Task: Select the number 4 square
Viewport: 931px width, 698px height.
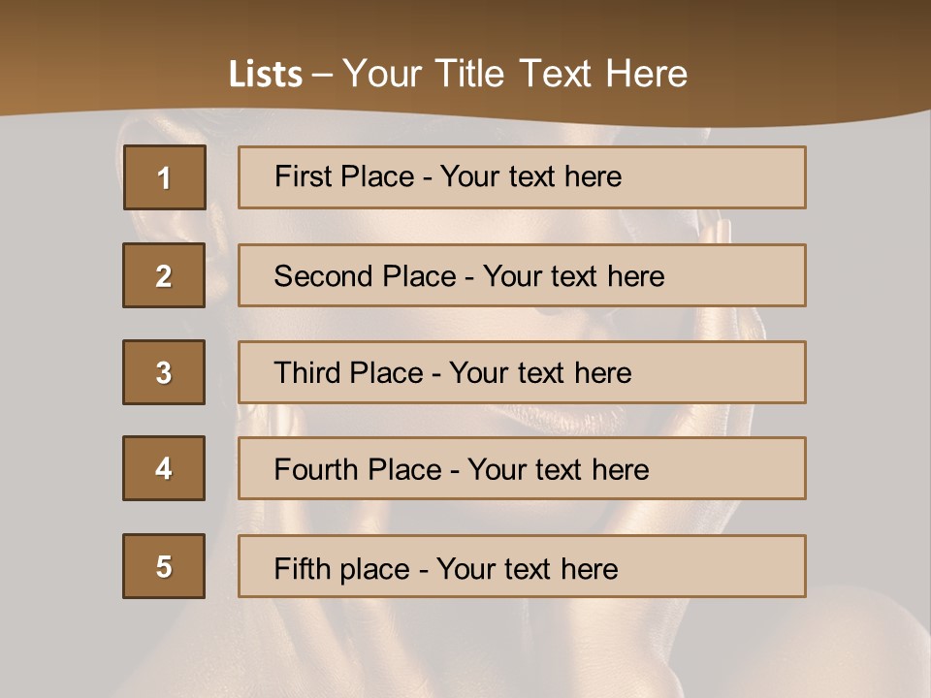Action: 164,468
